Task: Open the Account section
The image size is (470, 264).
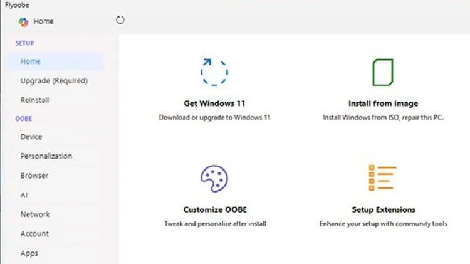Action: point(34,234)
